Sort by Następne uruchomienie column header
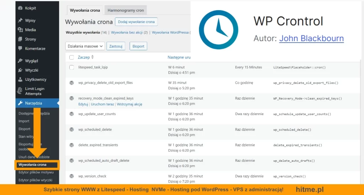 [x=179, y=57]
